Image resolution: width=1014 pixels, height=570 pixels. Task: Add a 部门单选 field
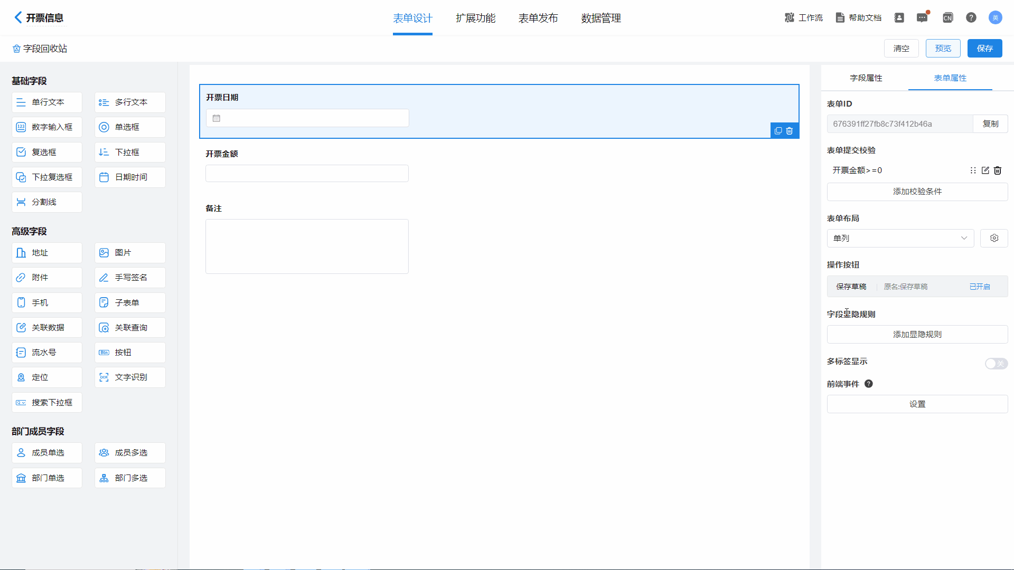click(47, 478)
